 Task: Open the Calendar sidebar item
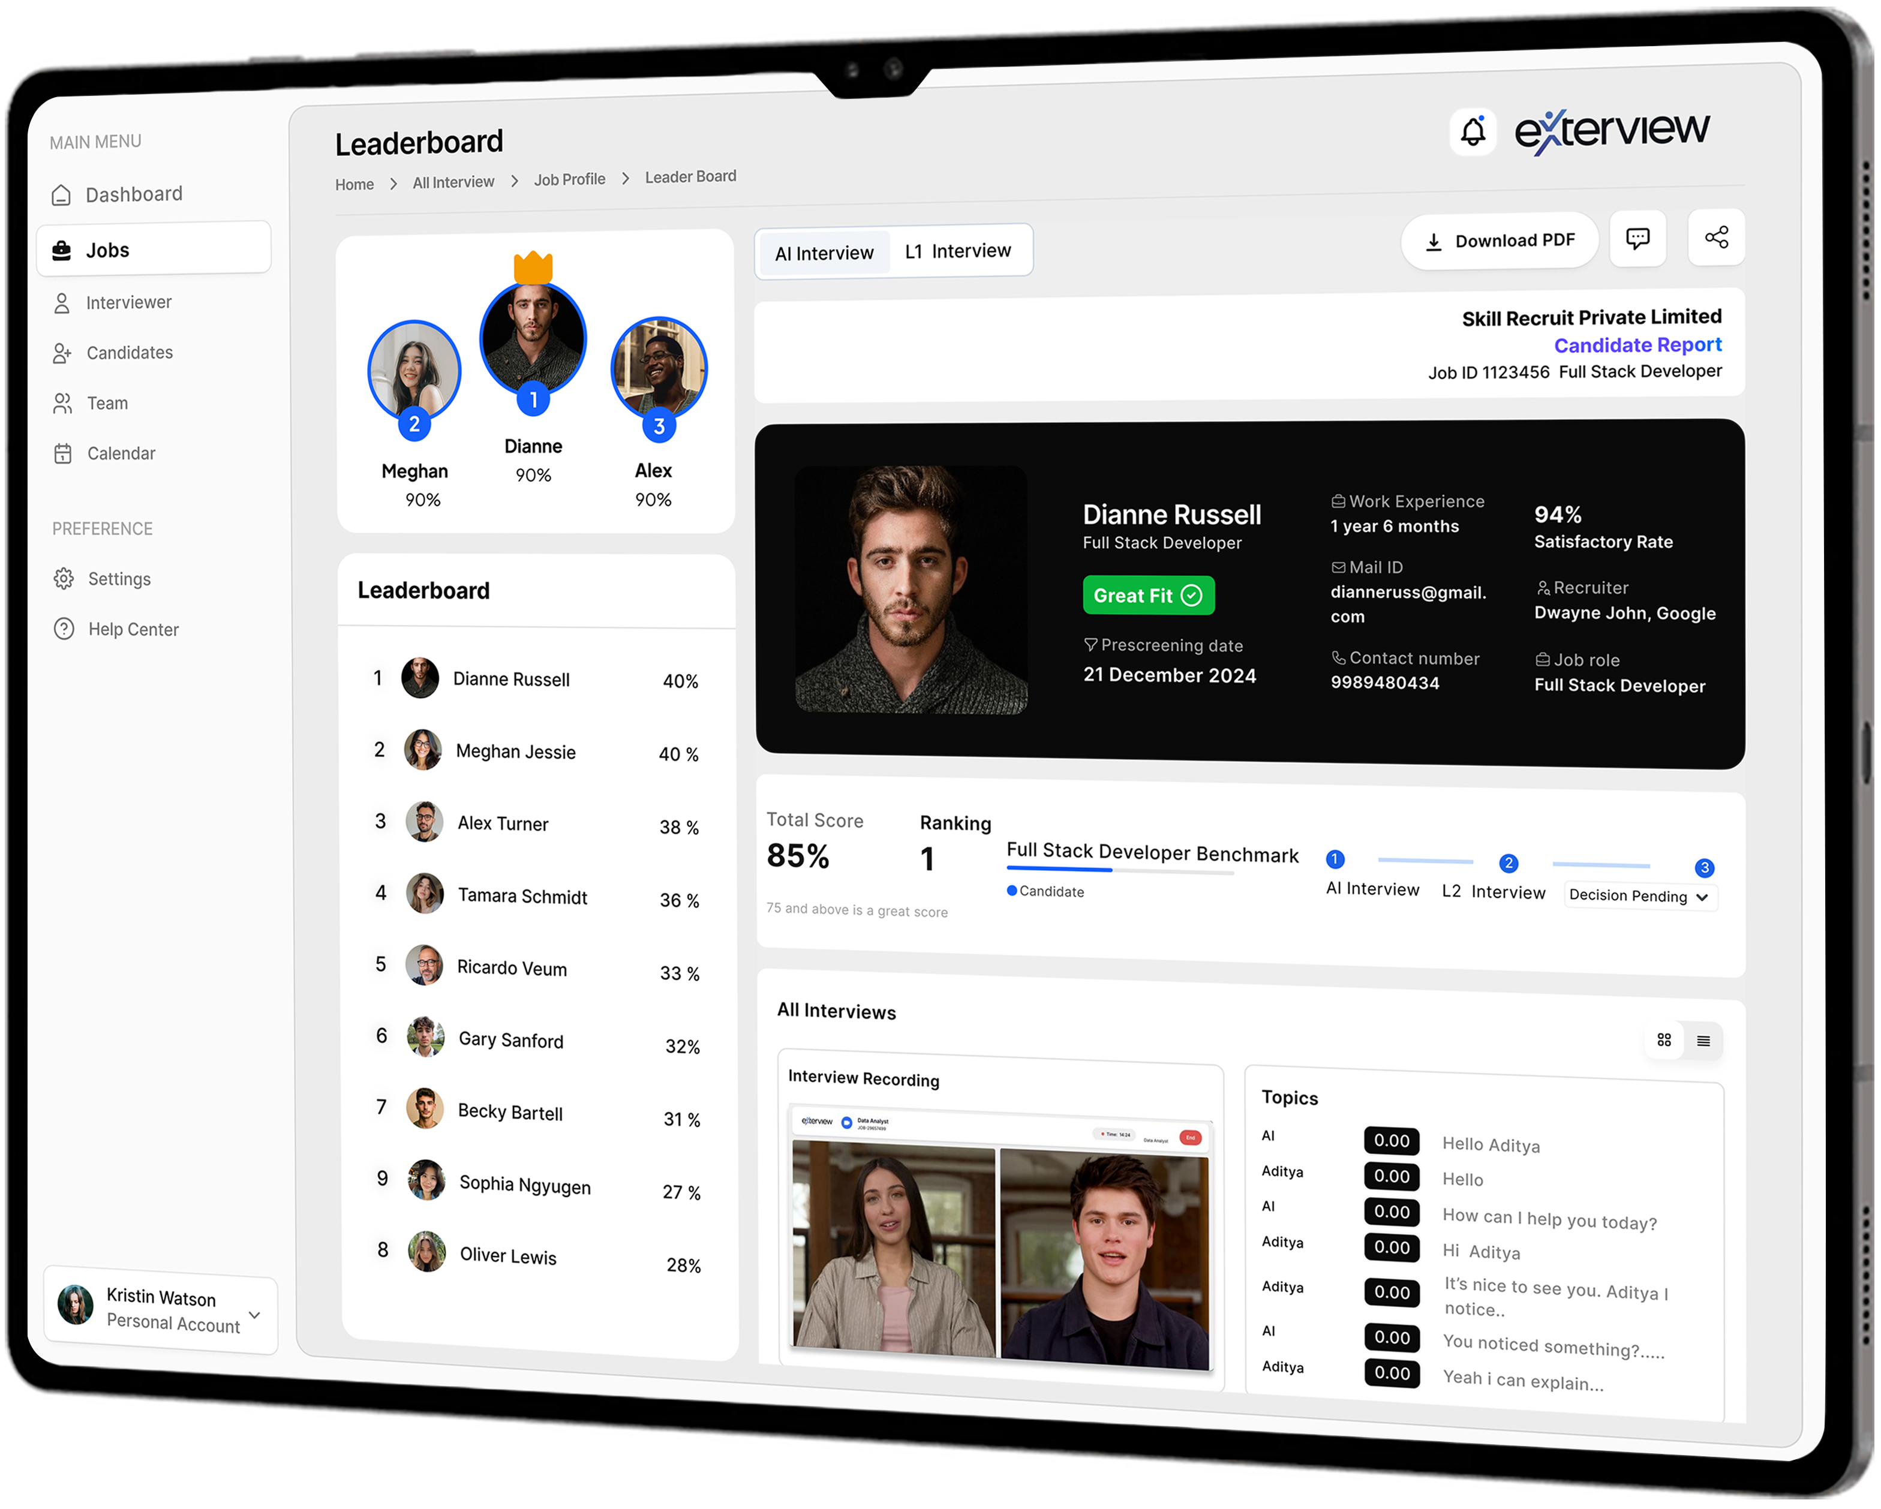click(x=121, y=453)
